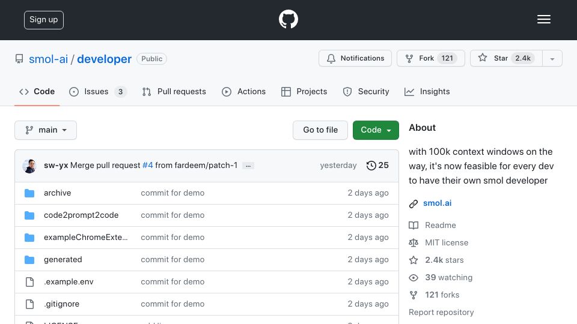Click the .gitignore file icon
Screen dimensions: 577x324
click(x=29, y=304)
